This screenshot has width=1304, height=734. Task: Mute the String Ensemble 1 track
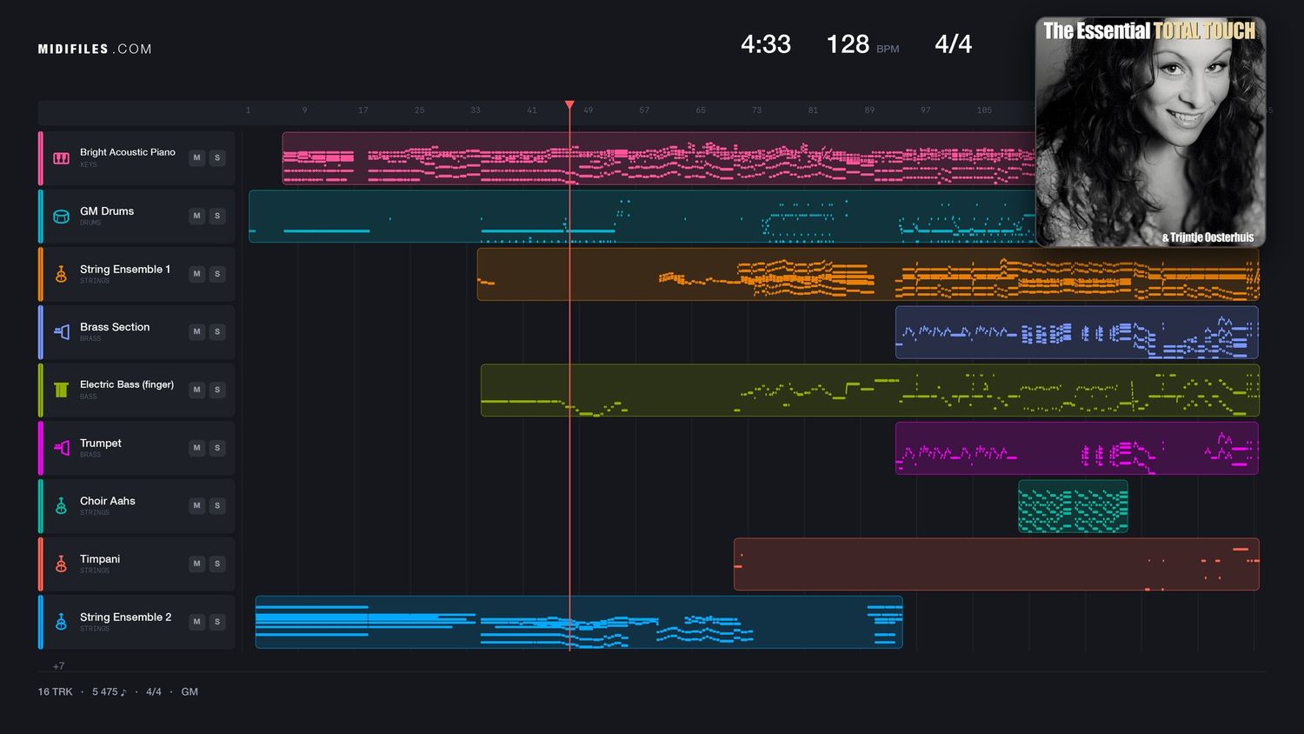tap(197, 274)
